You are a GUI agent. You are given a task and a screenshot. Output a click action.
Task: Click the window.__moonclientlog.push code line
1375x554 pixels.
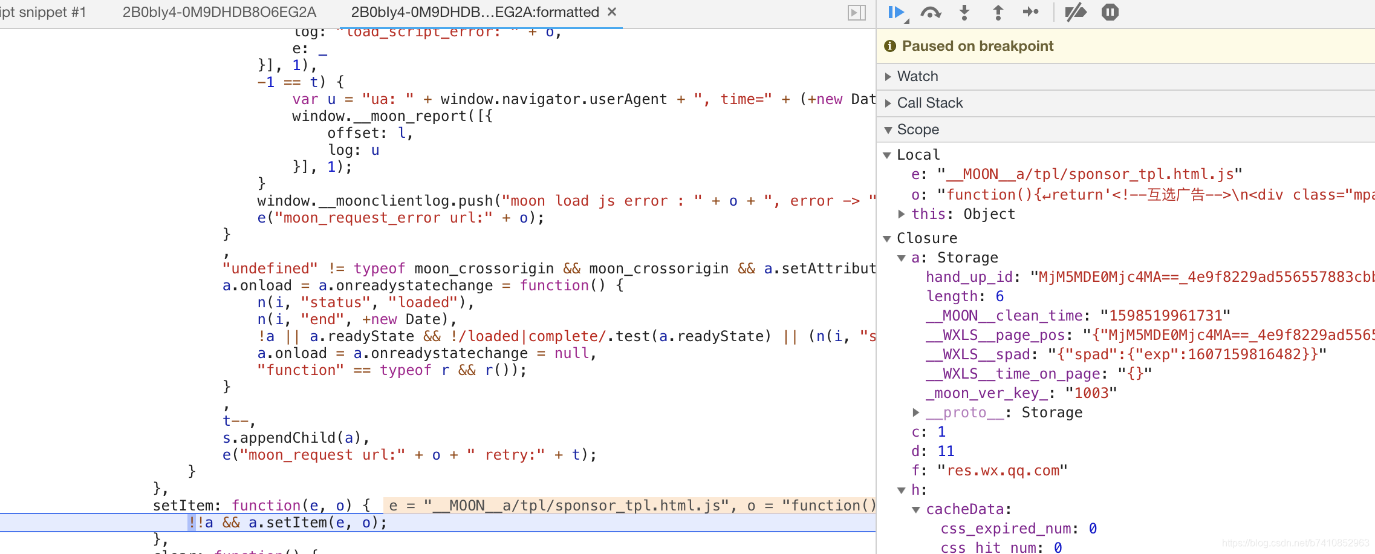[567, 201]
